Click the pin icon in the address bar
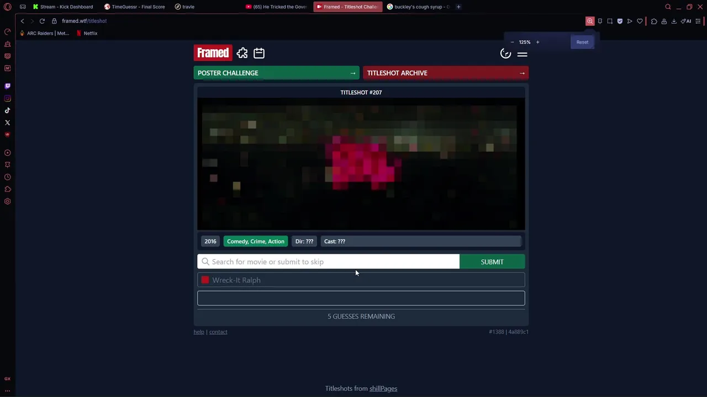The width and height of the screenshot is (707, 397). click(x=600, y=21)
